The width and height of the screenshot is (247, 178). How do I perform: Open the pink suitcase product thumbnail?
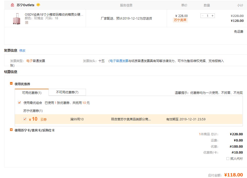click(x=17, y=19)
